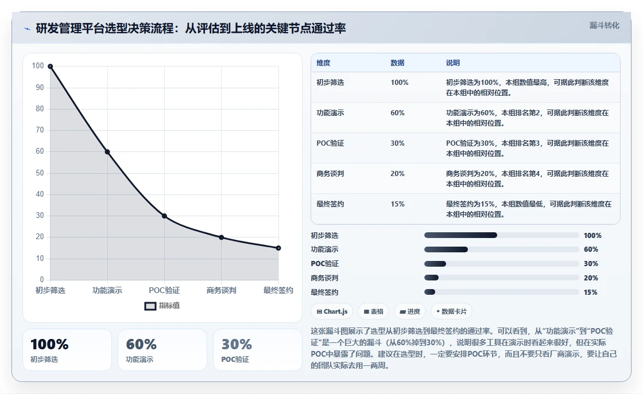Click the 30% POC验证 data card
Image resolution: width=643 pixels, height=394 pixels.
click(258, 350)
